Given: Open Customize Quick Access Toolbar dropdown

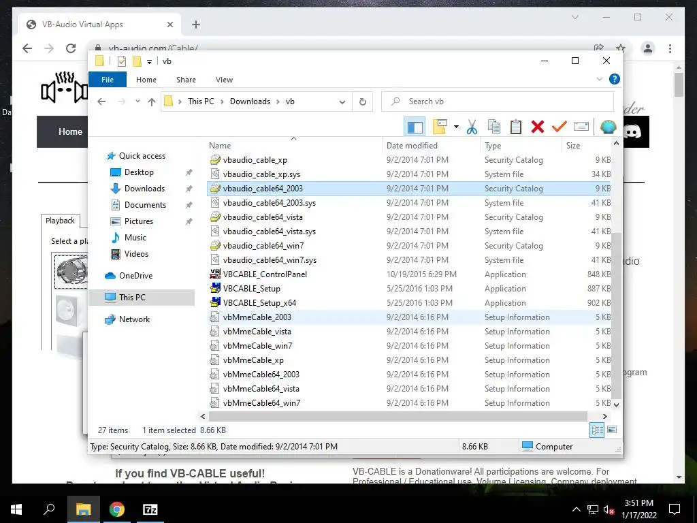Looking at the screenshot, I should pos(149,62).
